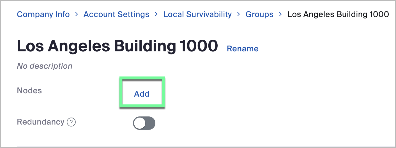Screen dimensions: 396x148
Task: Click the No description text
Action: coord(45,66)
